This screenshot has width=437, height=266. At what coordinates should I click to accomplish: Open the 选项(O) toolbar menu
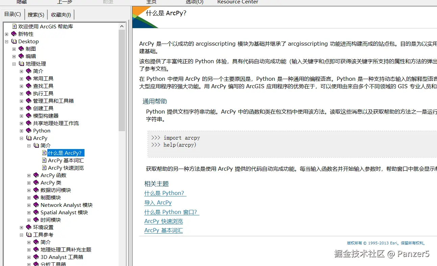pos(194,2)
